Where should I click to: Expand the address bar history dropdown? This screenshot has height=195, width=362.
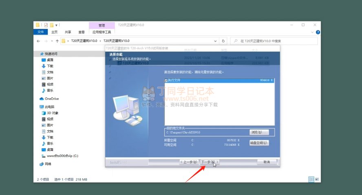pos(215,41)
